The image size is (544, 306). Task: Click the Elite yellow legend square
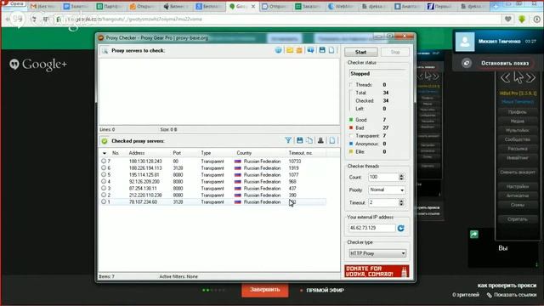point(351,151)
